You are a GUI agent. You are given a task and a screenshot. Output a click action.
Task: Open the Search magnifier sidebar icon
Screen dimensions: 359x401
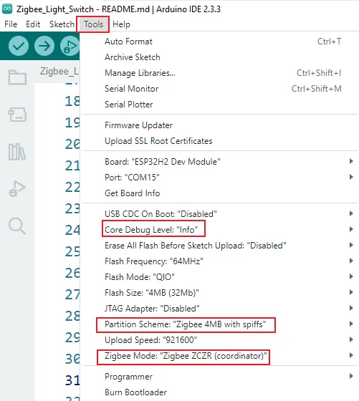(x=17, y=226)
